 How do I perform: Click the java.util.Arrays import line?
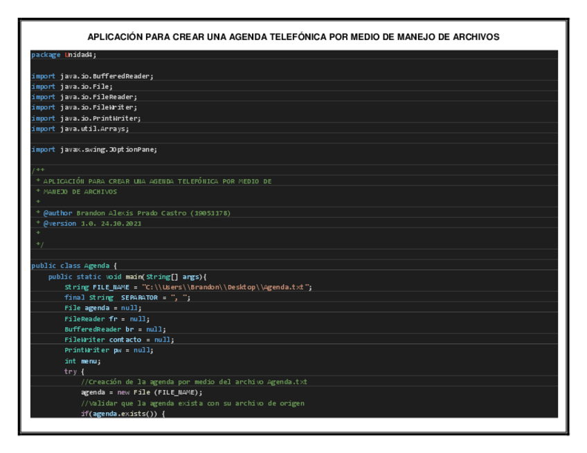click(x=80, y=129)
